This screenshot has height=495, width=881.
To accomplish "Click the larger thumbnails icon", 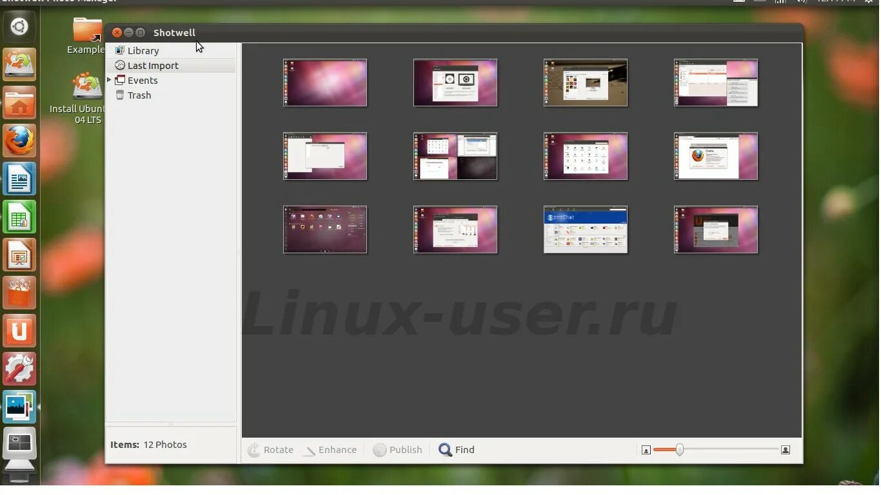I will point(786,450).
